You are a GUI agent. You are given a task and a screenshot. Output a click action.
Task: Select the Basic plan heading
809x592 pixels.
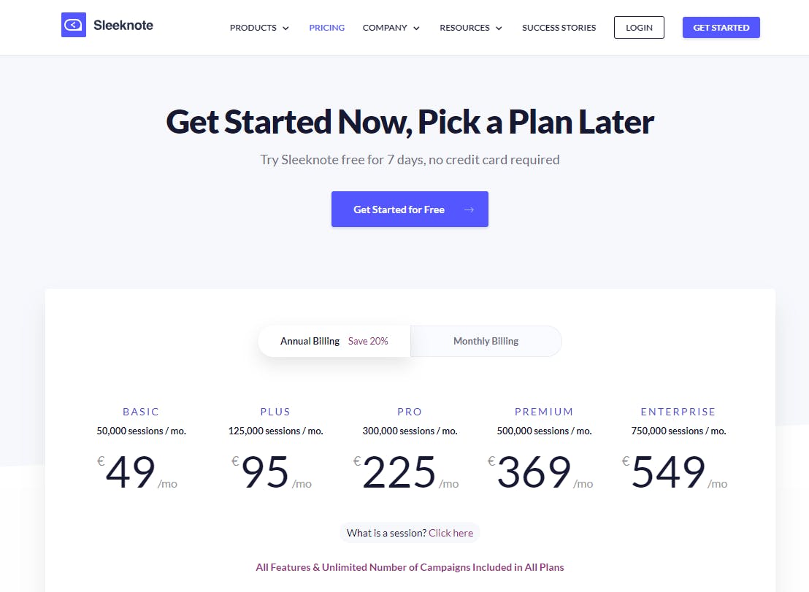pos(141,412)
